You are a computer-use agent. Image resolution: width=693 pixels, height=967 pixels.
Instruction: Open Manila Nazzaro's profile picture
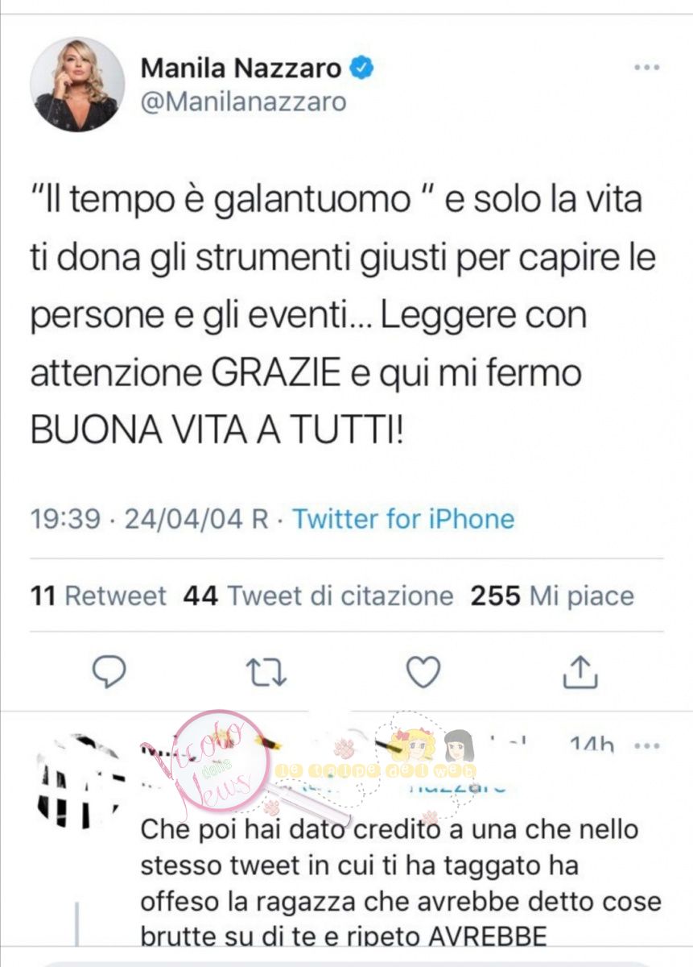pos(77,84)
